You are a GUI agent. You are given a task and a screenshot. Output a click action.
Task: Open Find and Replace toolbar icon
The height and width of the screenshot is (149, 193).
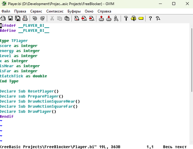(x=77, y=18)
